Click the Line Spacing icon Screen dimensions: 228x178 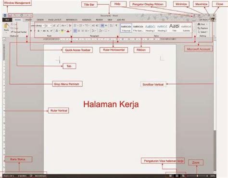tap(93, 31)
